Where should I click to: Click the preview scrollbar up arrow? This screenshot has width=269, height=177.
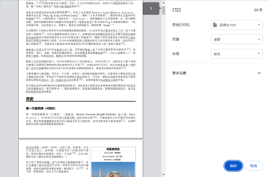[x=163, y=3]
